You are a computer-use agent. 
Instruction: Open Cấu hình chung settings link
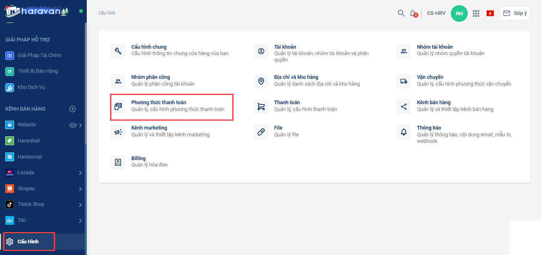point(149,47)
